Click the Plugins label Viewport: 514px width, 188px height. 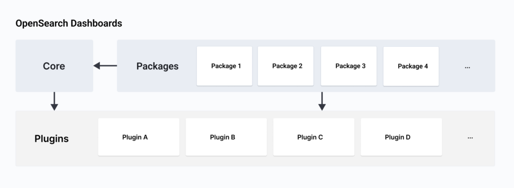pyautogui.click(x=52, y=138)
